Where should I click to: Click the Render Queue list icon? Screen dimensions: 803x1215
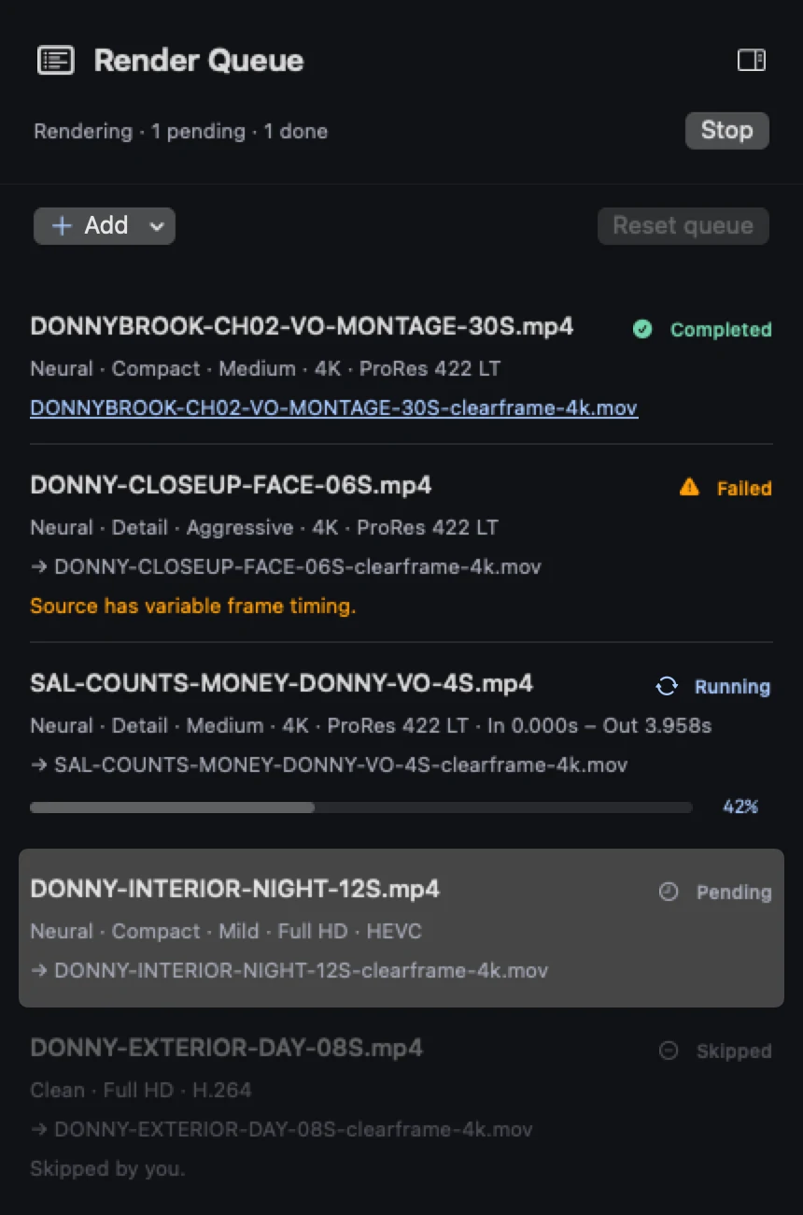(55, 61)
